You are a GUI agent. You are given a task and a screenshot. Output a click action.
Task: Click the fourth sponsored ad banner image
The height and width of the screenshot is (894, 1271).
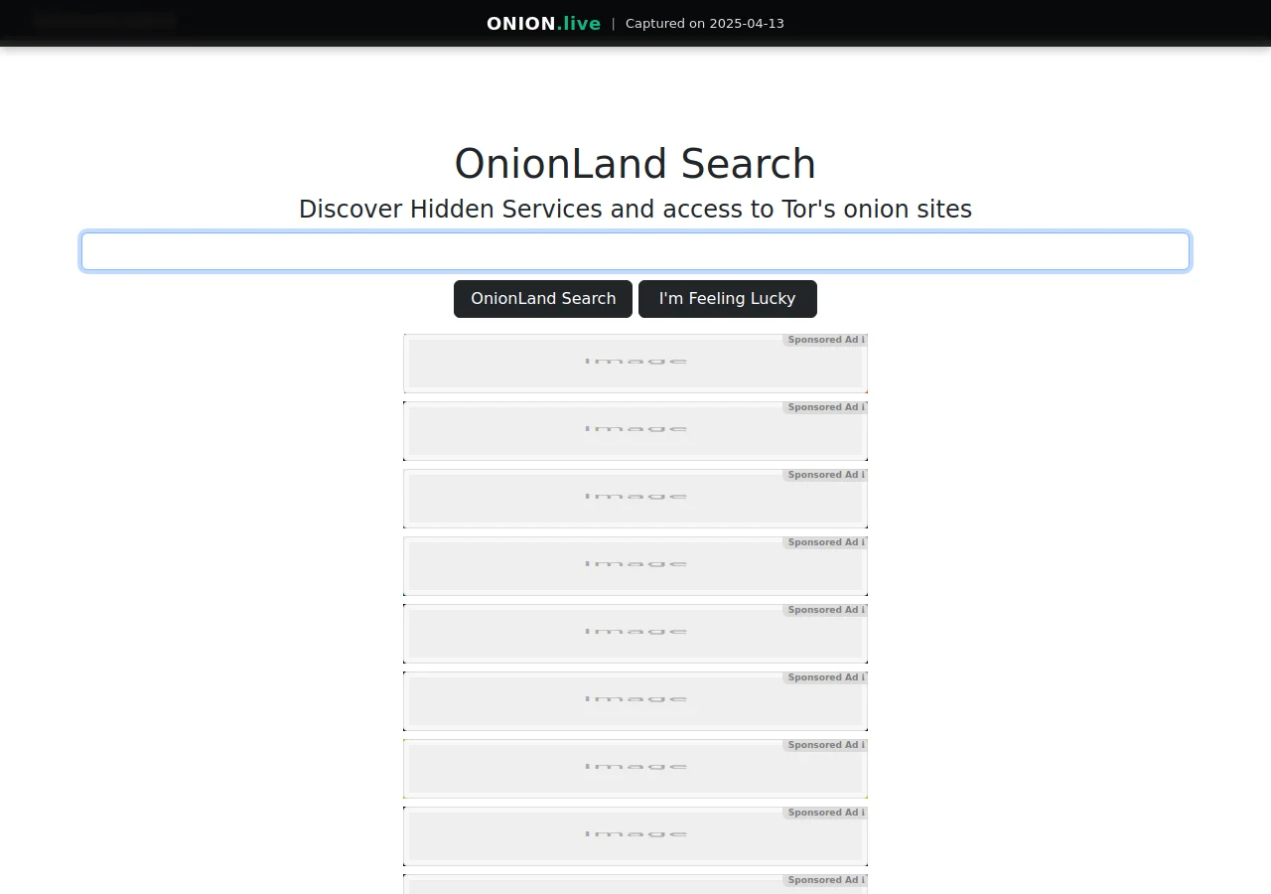point(635,565)
